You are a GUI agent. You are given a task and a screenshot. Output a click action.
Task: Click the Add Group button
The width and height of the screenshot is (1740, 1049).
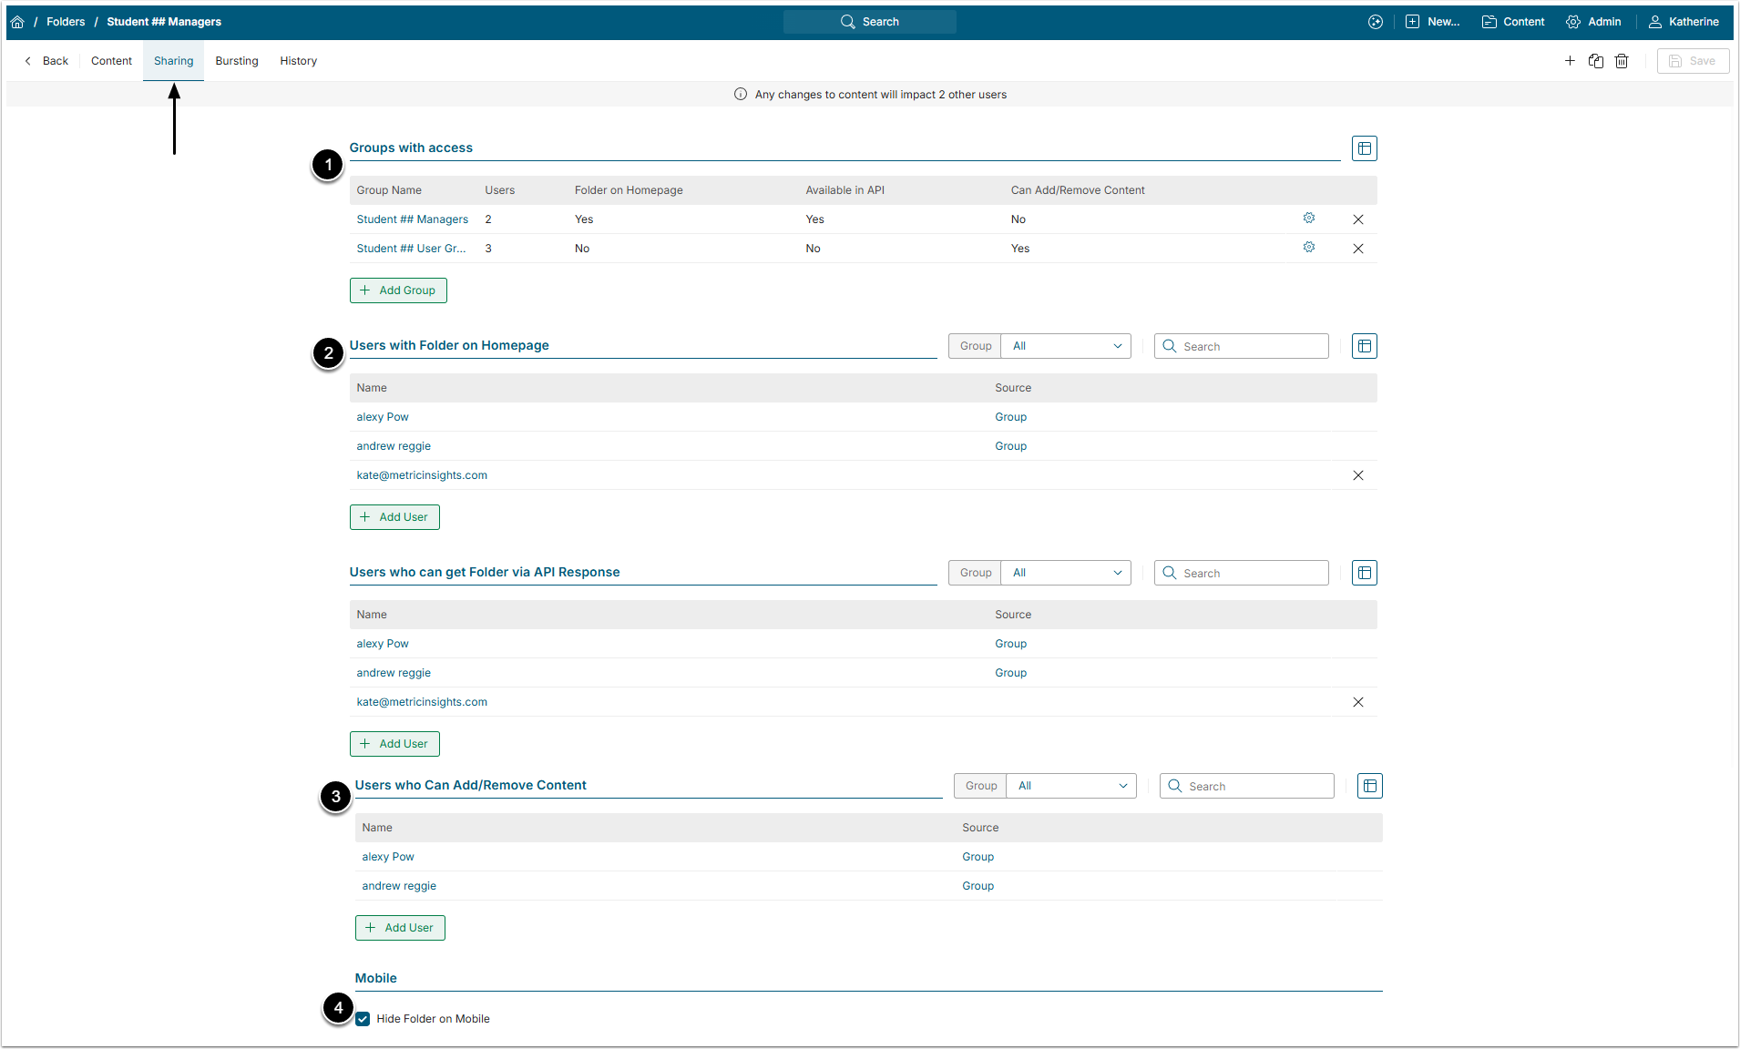click(x=398, y=290)
